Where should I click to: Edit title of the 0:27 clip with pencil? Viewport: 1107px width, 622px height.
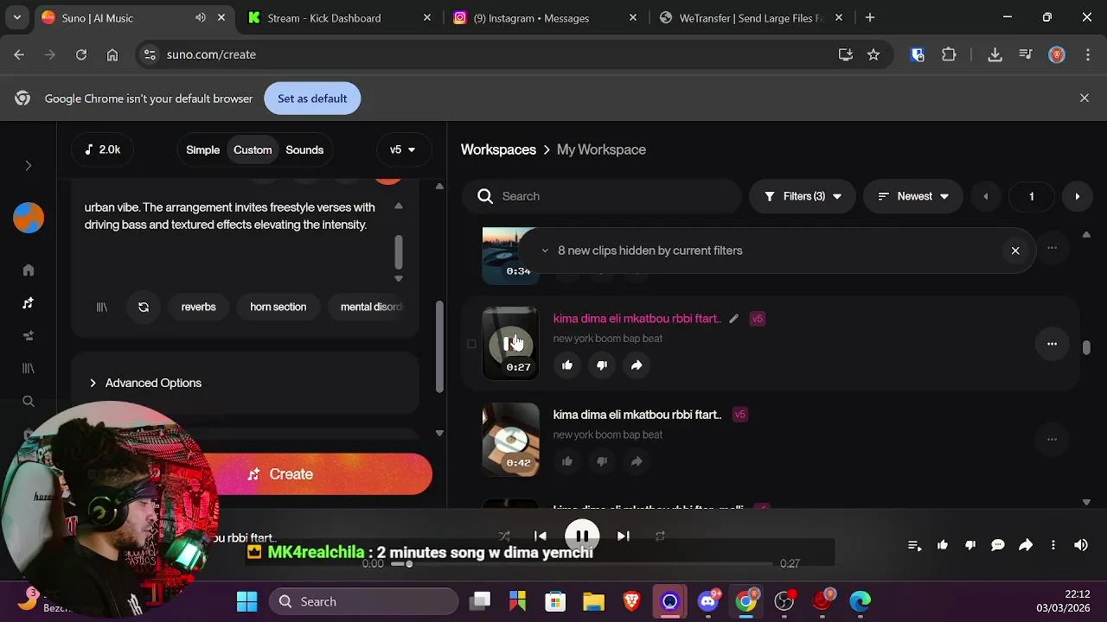tap(733, 319)
